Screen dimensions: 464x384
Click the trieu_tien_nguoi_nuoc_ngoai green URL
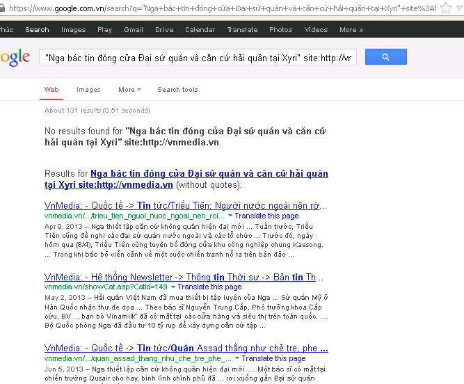[x=135, y=216]
